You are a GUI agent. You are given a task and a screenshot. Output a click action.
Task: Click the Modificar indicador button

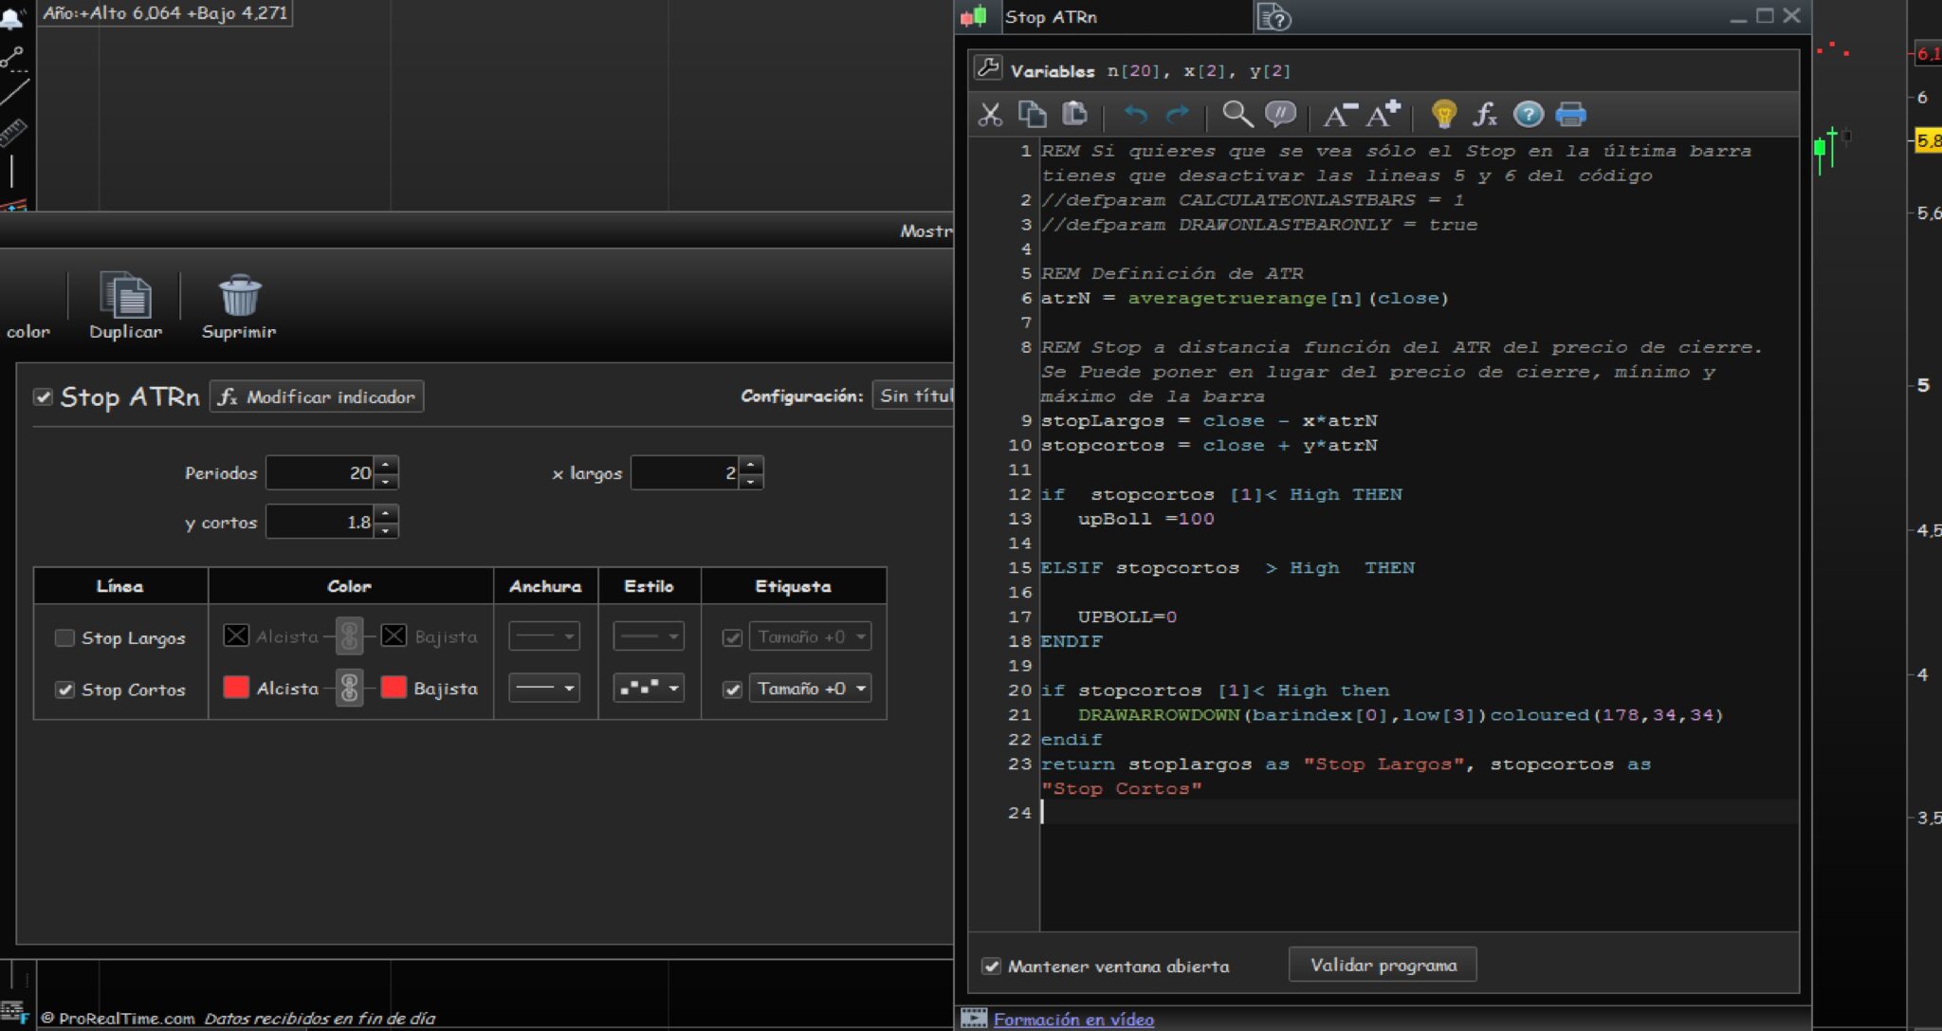317,396
